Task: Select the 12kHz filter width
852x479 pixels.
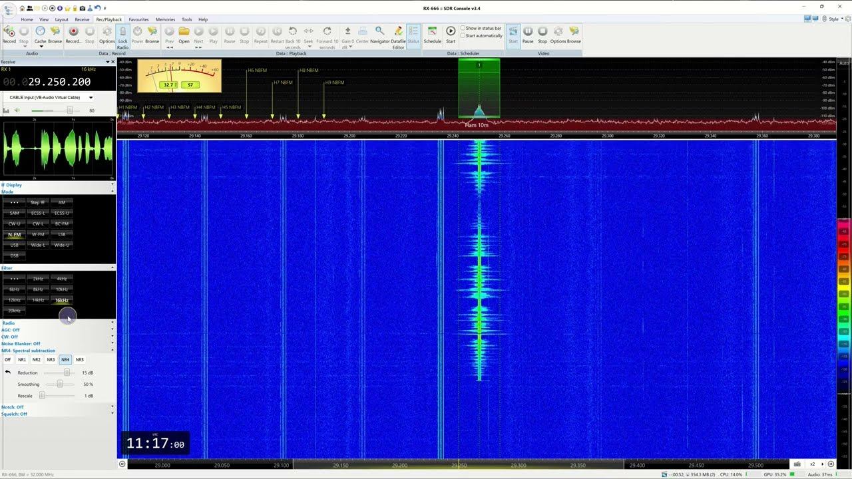Action: click(14, 300)
